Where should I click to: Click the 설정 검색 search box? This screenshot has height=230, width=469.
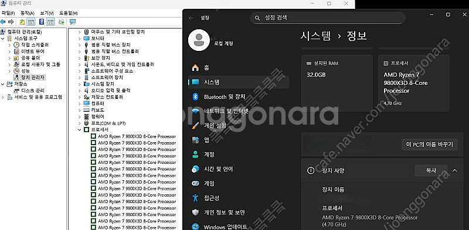point(328,18)
